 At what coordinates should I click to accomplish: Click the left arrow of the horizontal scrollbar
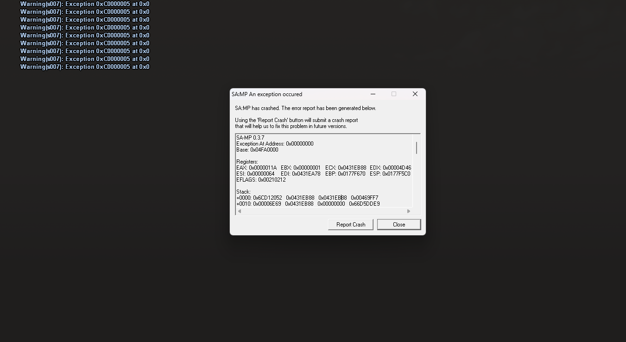[239, 211]
